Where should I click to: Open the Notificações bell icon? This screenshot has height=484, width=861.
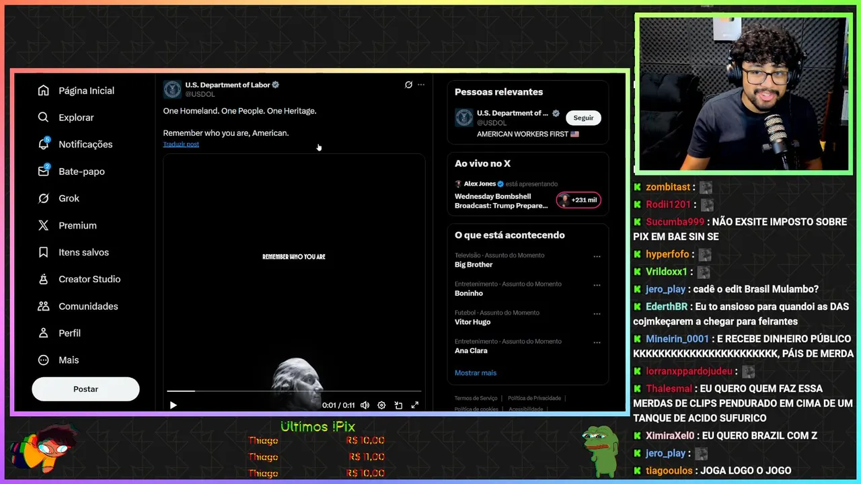pos(44,144)
